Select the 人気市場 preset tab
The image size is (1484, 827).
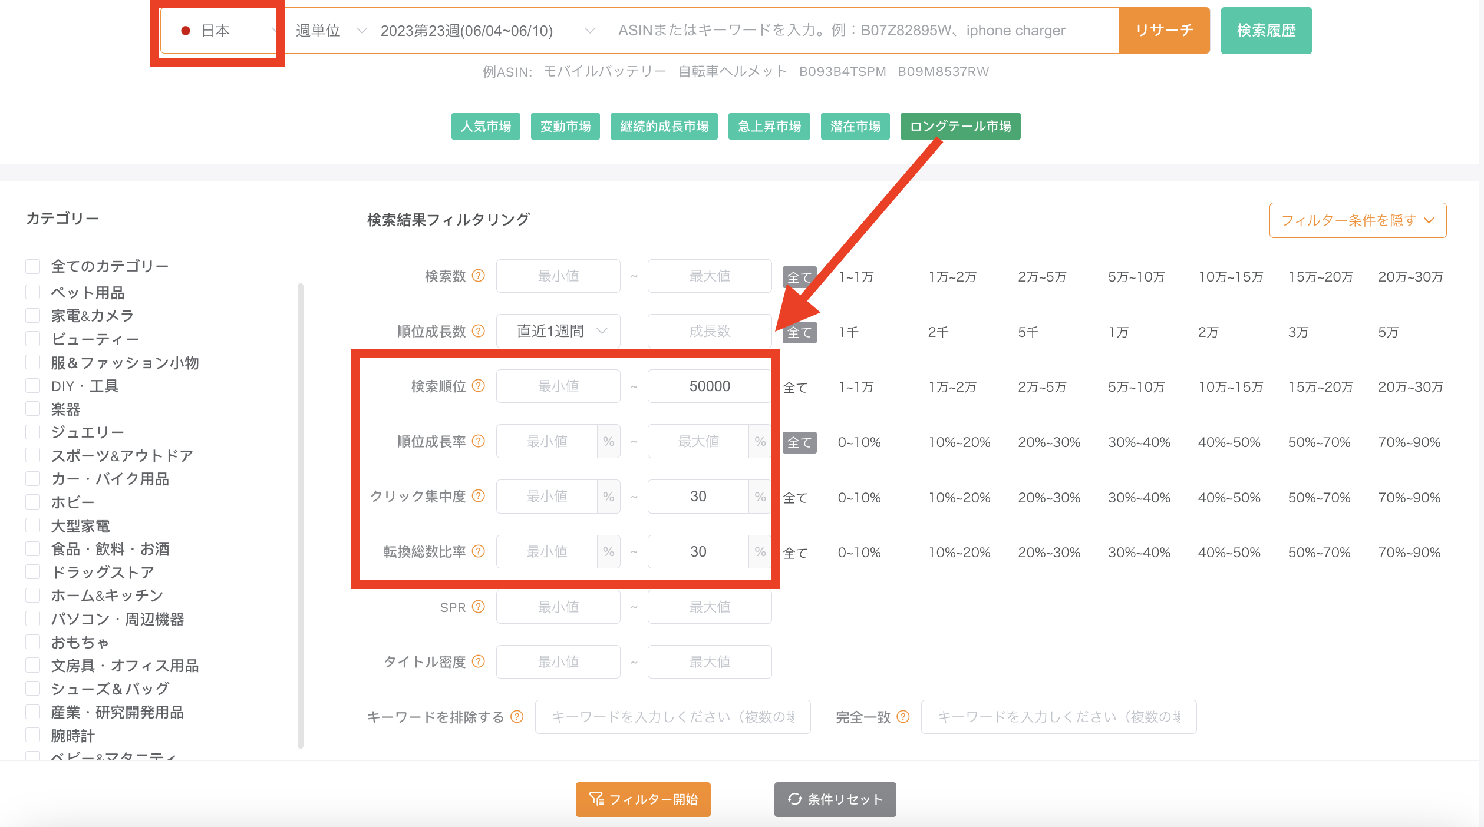tap(486, 126)
